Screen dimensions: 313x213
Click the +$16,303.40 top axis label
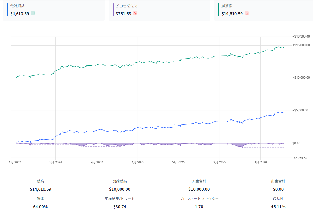point(301,37)
